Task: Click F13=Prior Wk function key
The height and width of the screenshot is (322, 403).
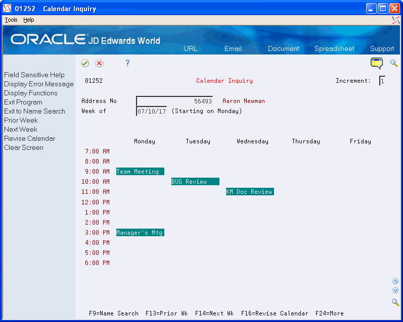Action: point(166,313)
